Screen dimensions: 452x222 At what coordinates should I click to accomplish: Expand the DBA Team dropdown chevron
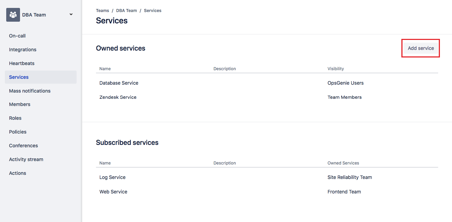[x=71, y=14]
